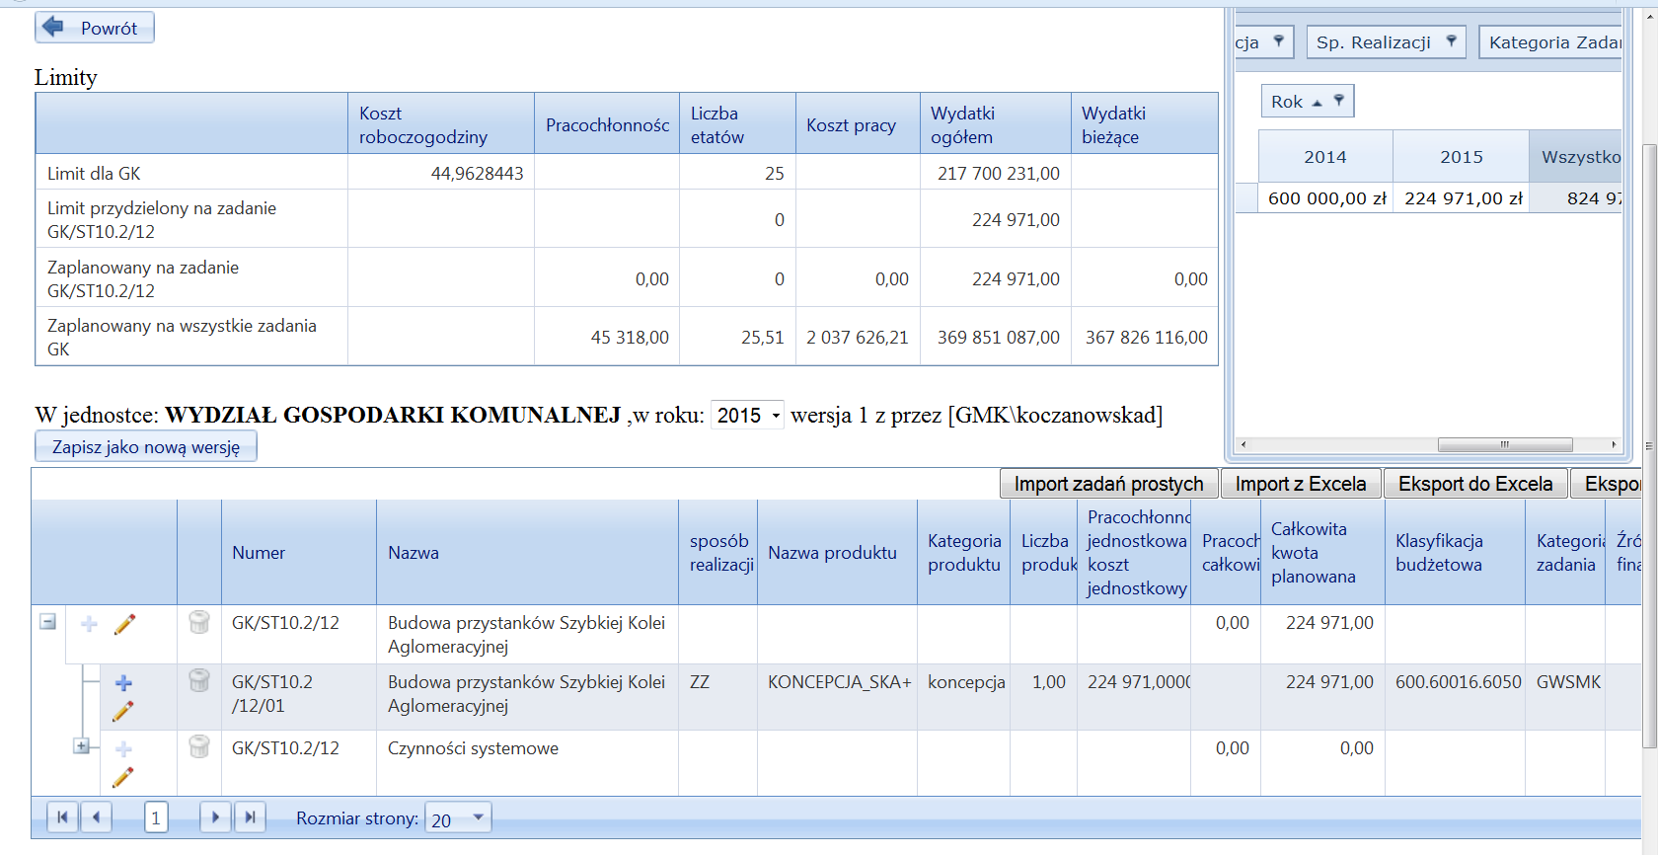Click Klasyfikacja budżetowa column header
This screenshot has height=855, width=1658.
[x=1455, y=553]
